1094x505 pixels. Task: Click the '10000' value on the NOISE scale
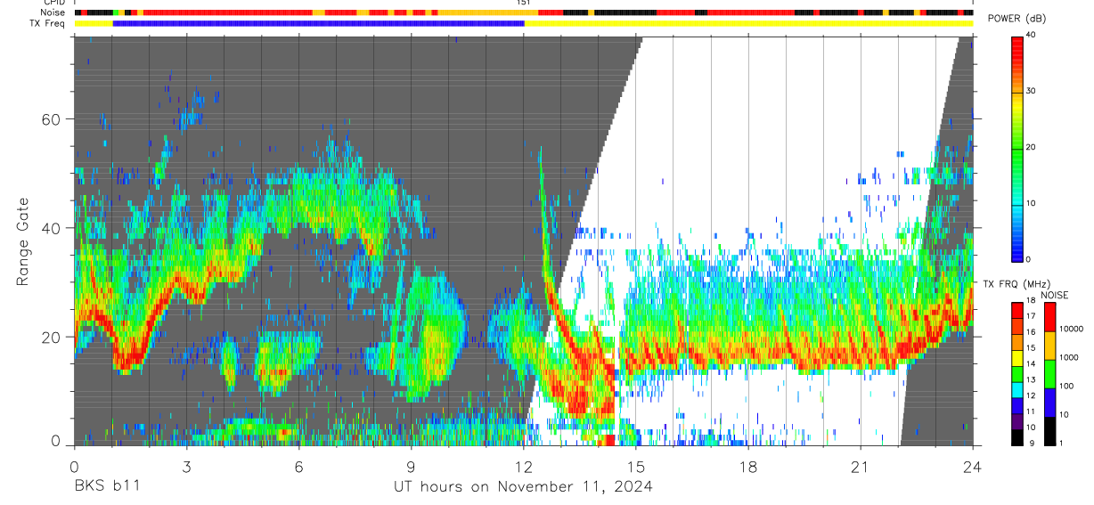point(1072,328)
